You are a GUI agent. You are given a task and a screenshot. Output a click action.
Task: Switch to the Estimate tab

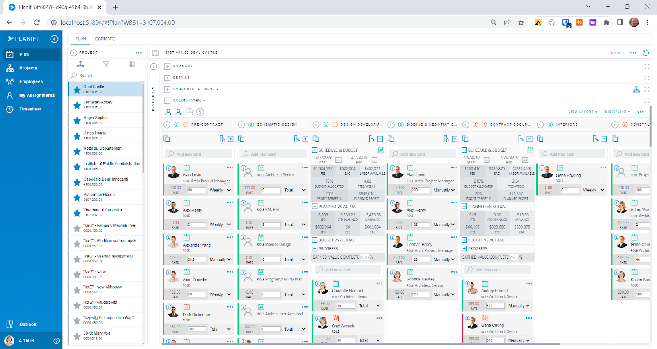point(105,39)
